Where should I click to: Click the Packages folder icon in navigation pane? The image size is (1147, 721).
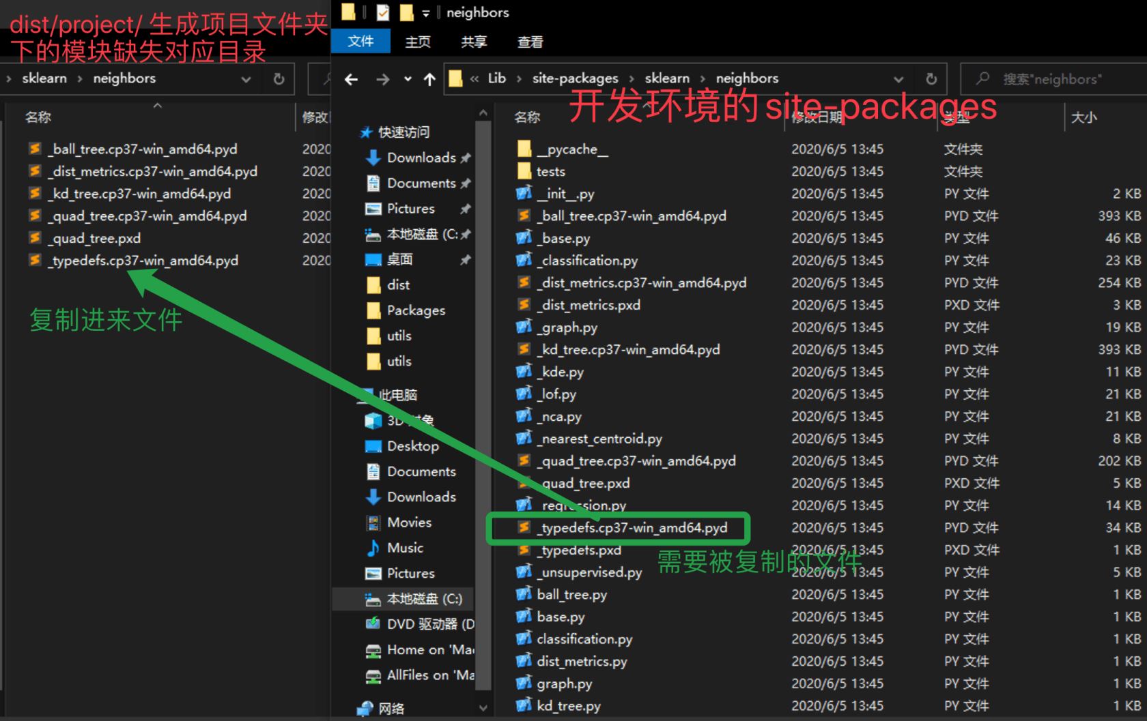[x=373, y=310]
